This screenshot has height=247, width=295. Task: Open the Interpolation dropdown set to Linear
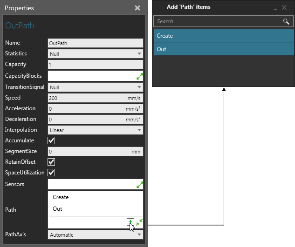tap(96, 130)
